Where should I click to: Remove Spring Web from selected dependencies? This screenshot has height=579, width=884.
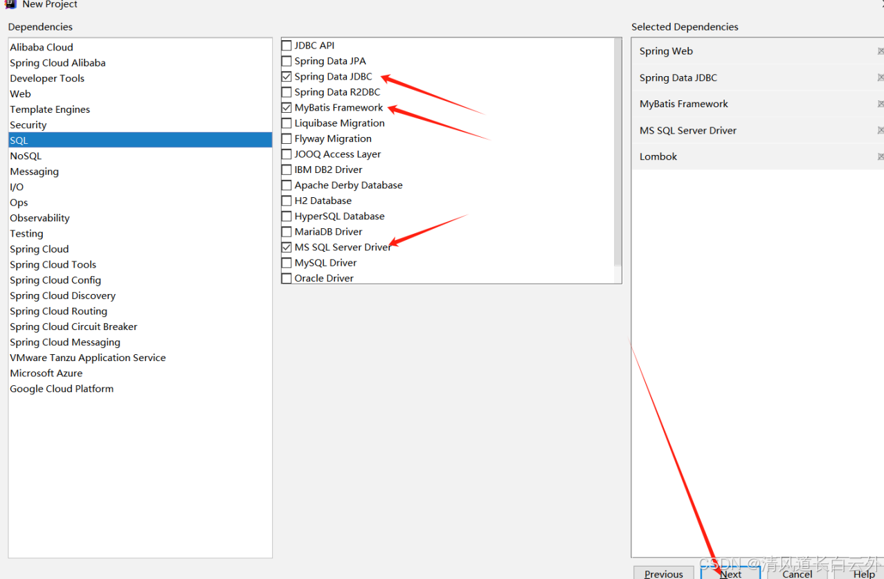pyautogui.click(x=881, y=51)
